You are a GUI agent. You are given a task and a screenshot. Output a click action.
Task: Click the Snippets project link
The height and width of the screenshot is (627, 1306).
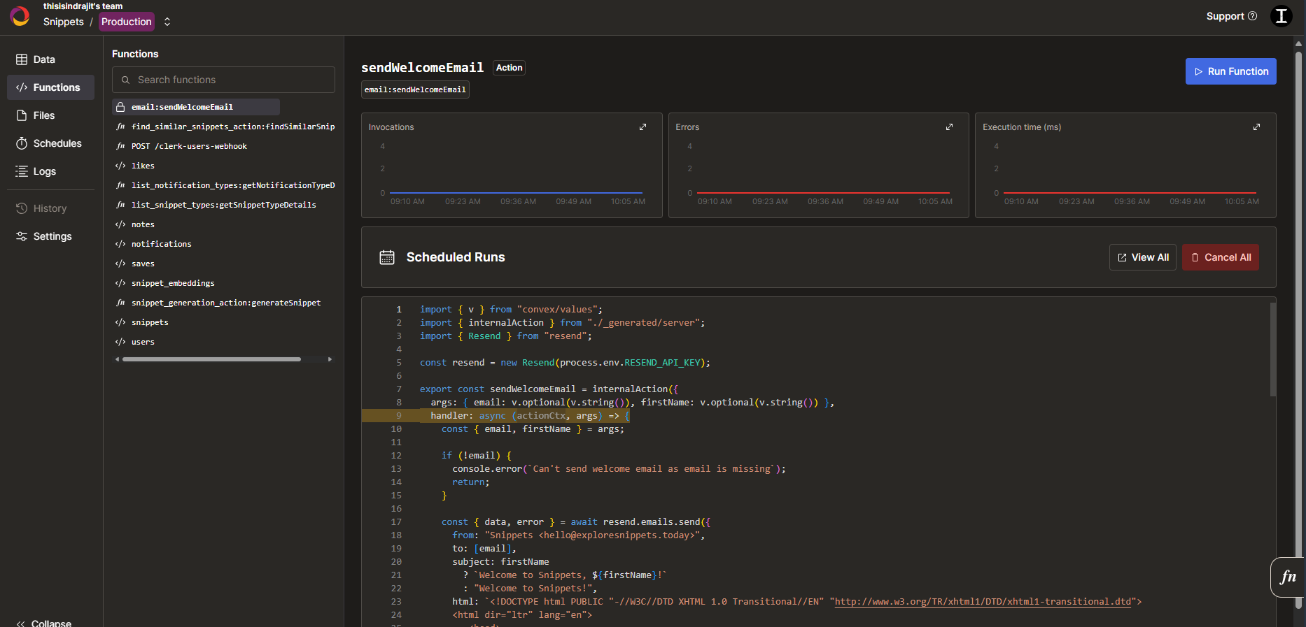click(64, 22)
